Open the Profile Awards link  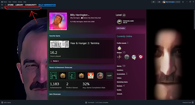point(122,43)
